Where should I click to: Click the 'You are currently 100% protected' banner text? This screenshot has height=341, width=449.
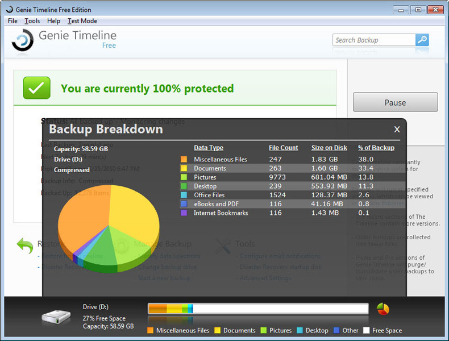[x=147, y=89]
